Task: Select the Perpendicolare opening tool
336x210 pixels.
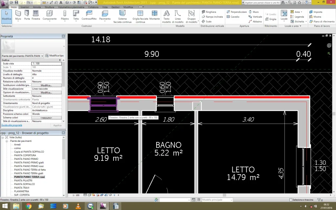Action: click(237, 12)
